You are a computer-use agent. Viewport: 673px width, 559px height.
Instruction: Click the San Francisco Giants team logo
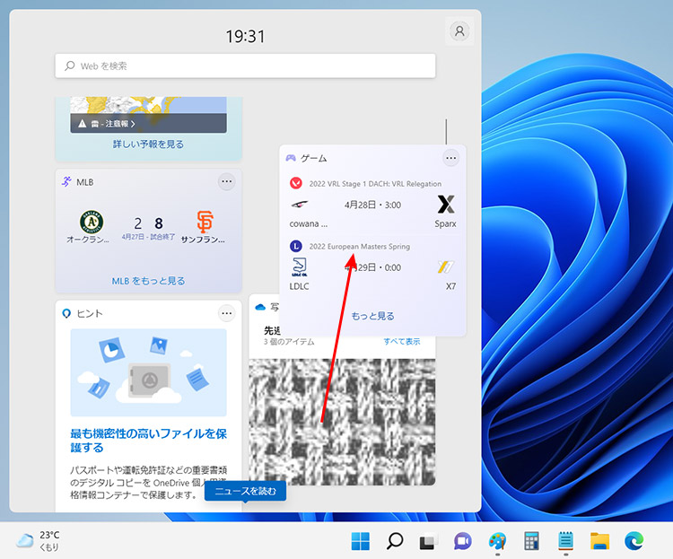[205, 222]
